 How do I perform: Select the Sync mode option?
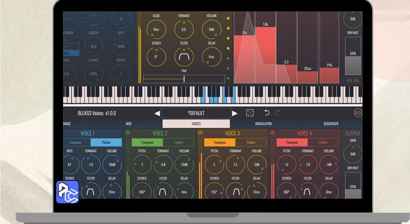click(71, 47)
